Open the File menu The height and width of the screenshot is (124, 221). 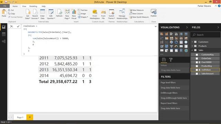[5, 6]
